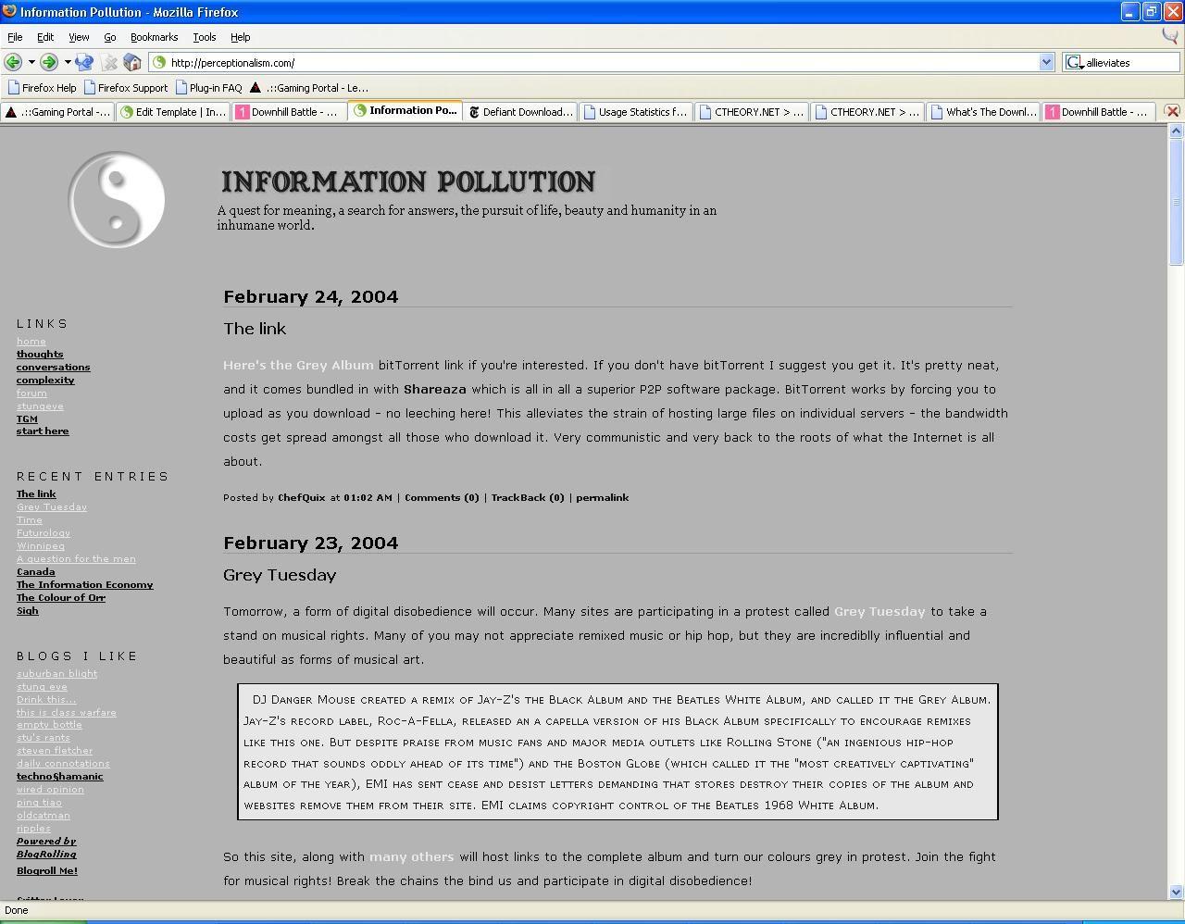The image size is (1185, 924).
Task: Open the Back history dropdown arrow
Action: click(x=31, y=62)
